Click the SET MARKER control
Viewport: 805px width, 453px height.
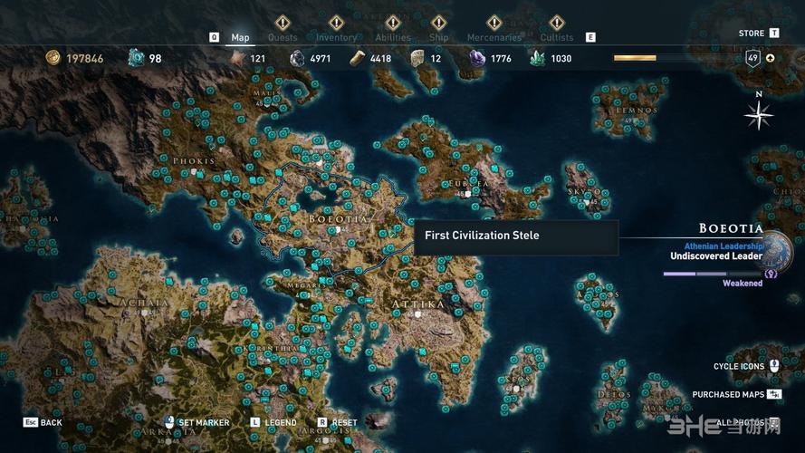coord(196,422)
